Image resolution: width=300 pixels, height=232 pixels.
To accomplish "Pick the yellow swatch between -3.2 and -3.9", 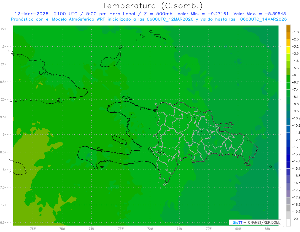I will pos(288,50).
